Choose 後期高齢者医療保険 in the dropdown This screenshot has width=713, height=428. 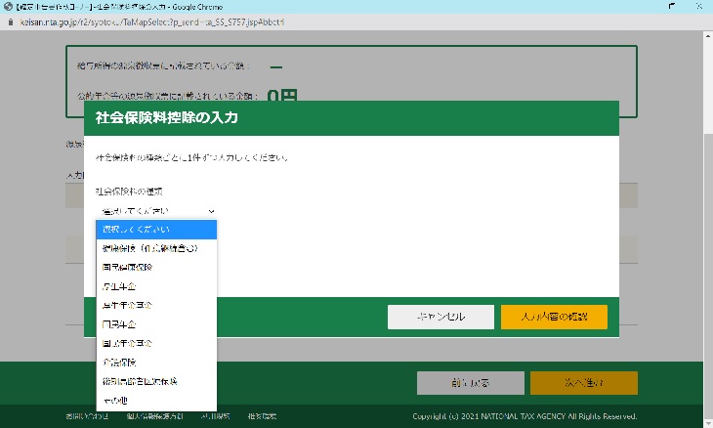[x=156, y=382]
